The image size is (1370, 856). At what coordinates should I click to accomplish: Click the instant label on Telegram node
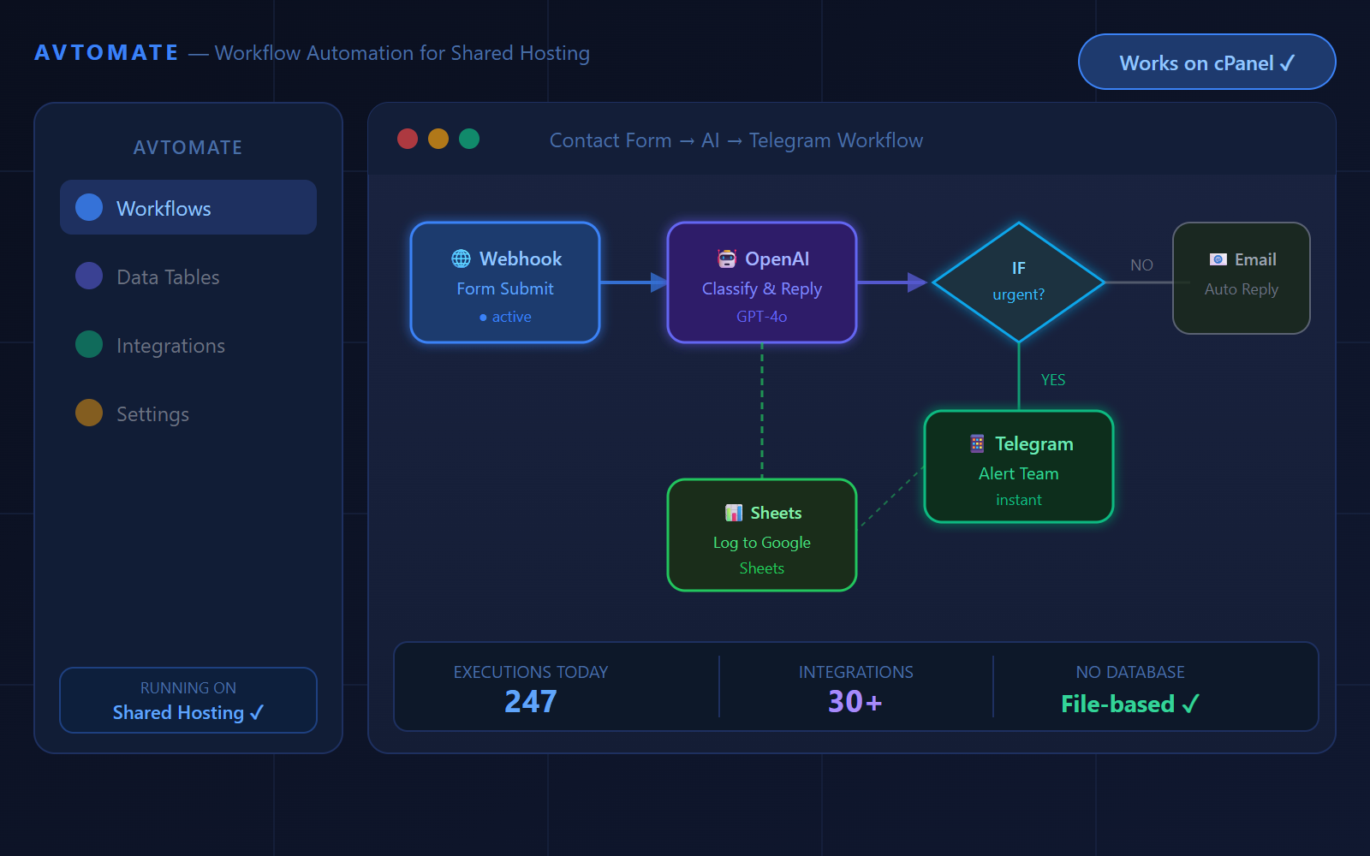point(1019,500)
